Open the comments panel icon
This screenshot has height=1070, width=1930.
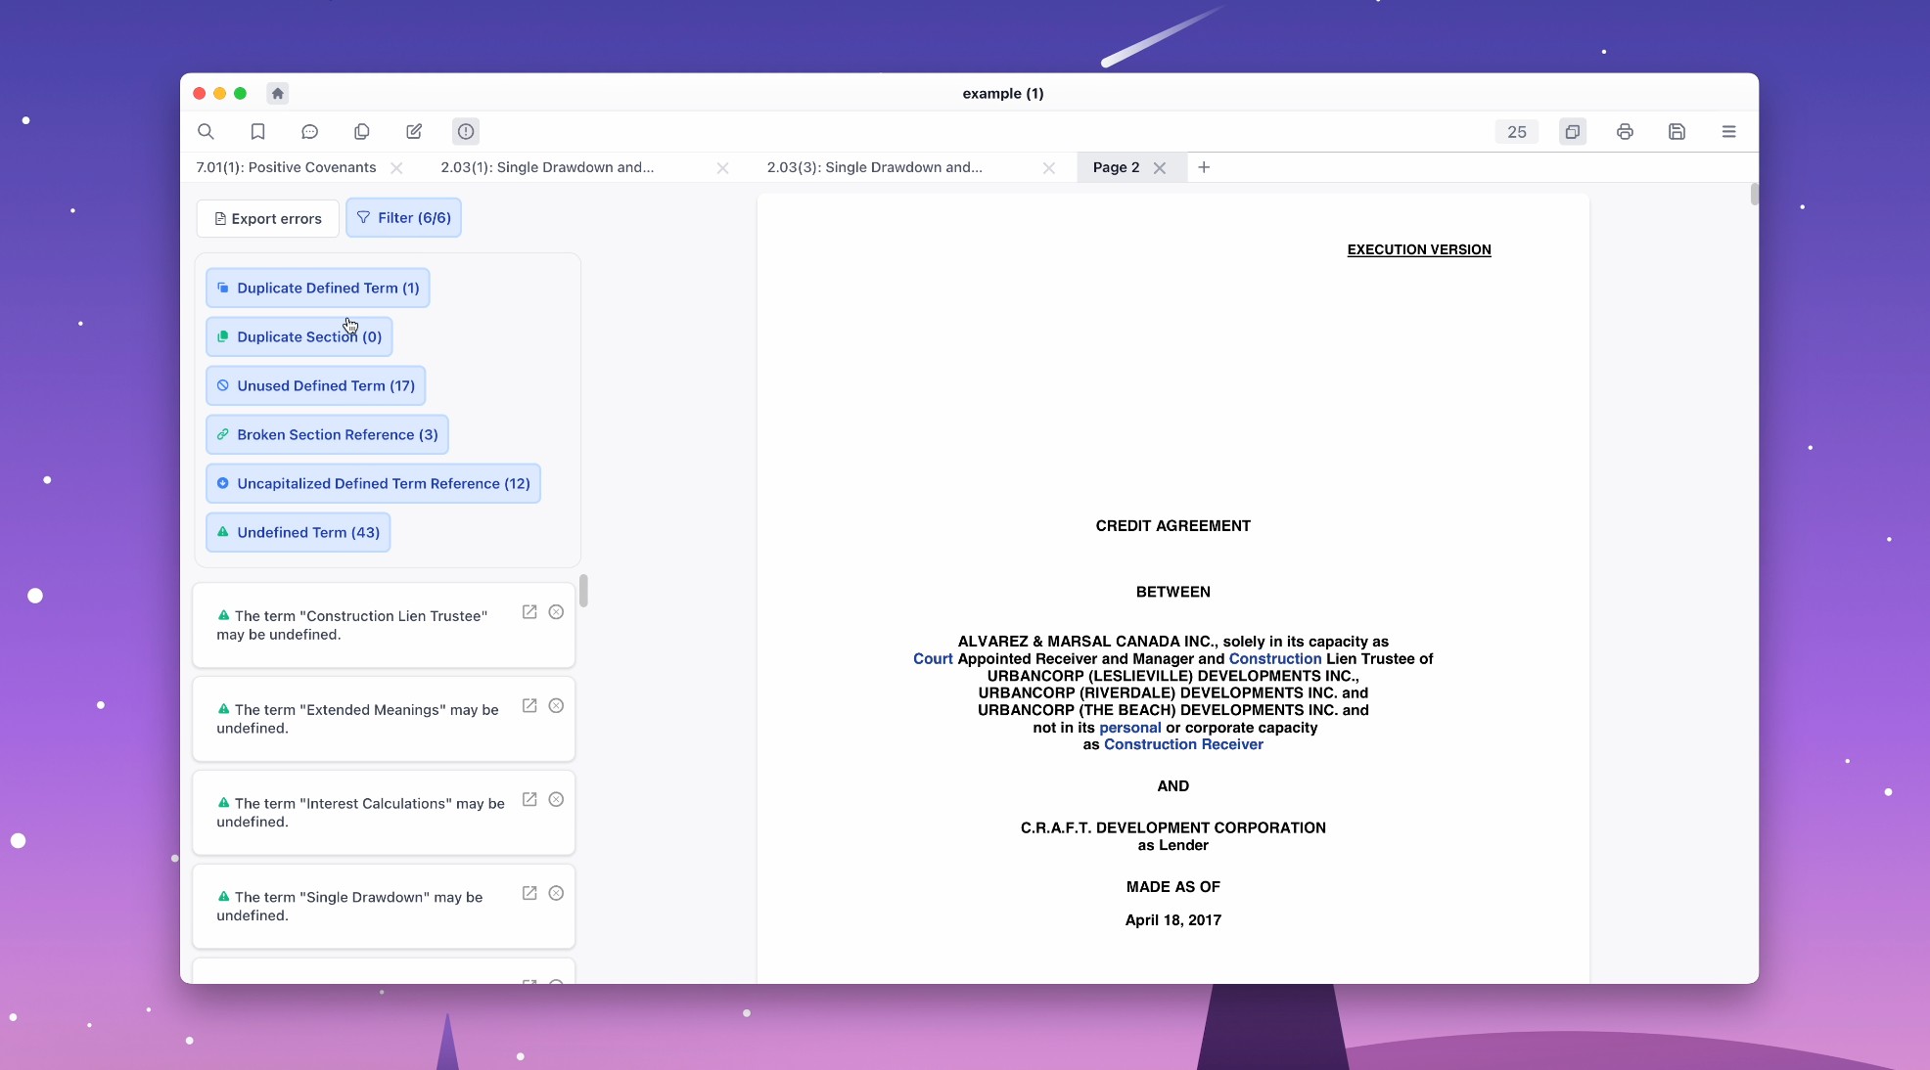point(309,131)
